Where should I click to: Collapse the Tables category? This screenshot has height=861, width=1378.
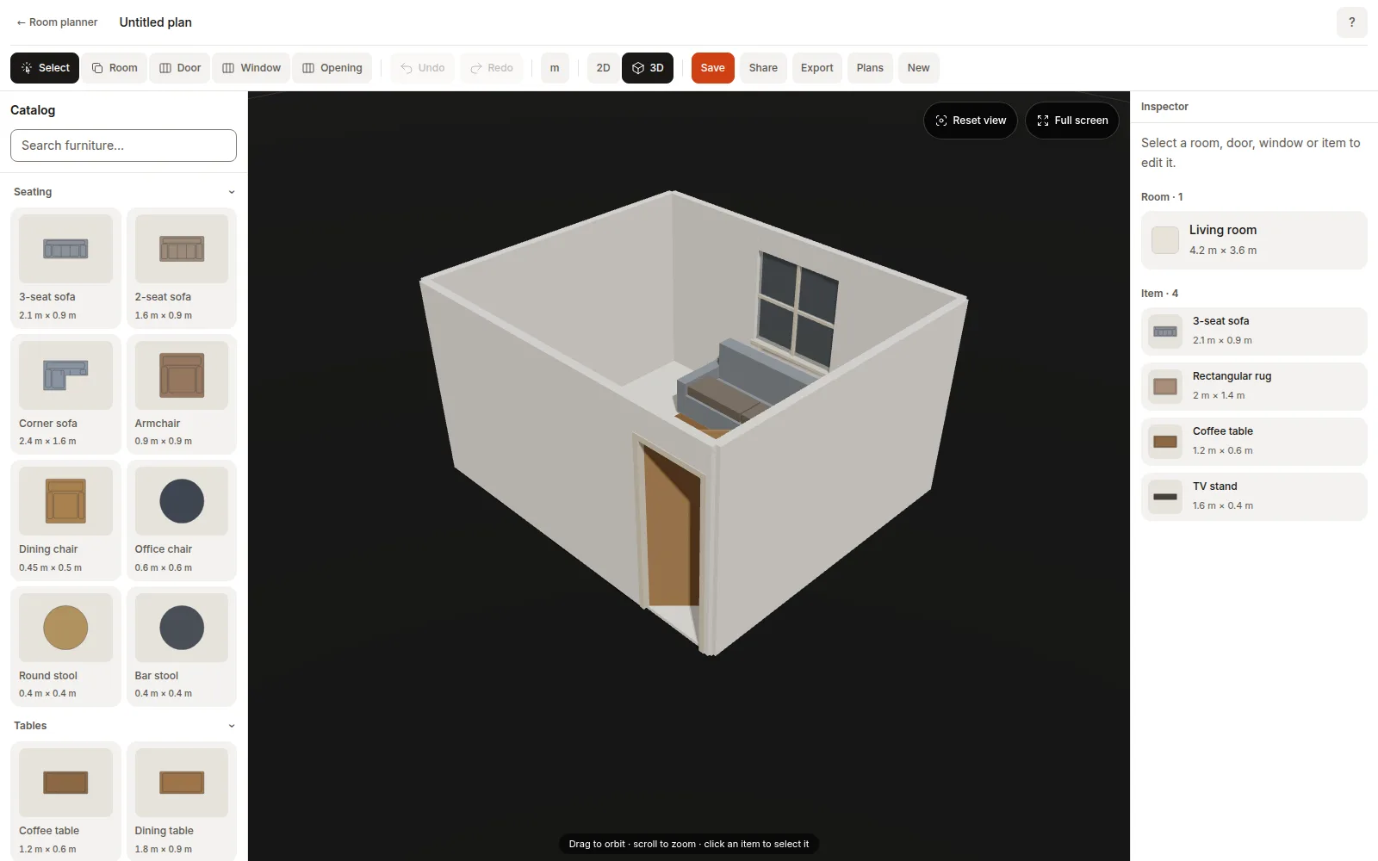point(123,726)
